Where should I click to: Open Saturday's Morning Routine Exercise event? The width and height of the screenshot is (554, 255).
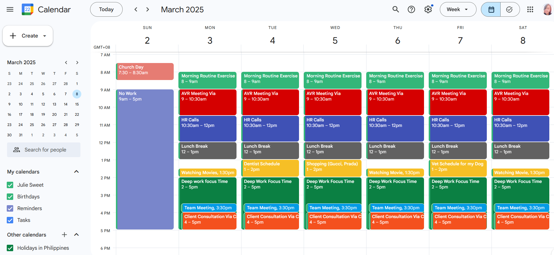(520, 80)
